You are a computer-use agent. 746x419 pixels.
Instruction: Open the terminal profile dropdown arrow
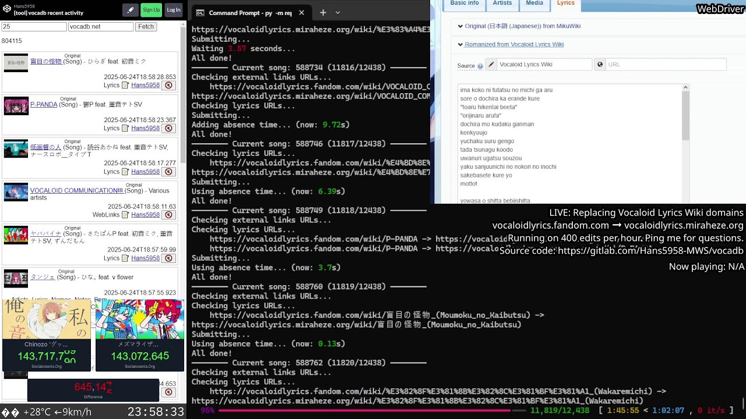pos(337,13)
